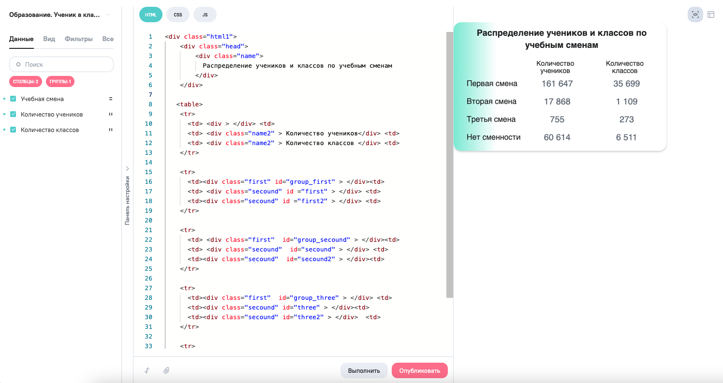Click the paperclip attachment icon
Screen dimensions: 723x383
166,370
